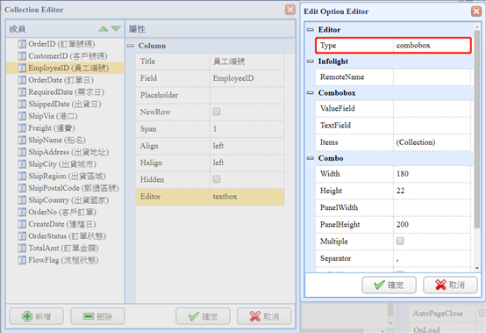
Task: Collapse the Combobox property group
Action: click(311, 93)
